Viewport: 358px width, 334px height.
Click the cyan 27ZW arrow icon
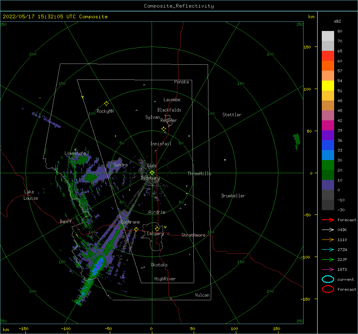click(x=328, y=250)
